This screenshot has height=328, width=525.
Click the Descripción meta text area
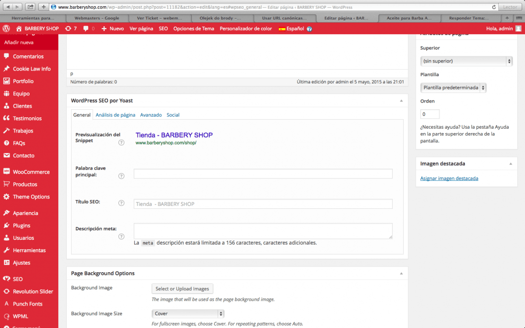[x=263, y=231]
